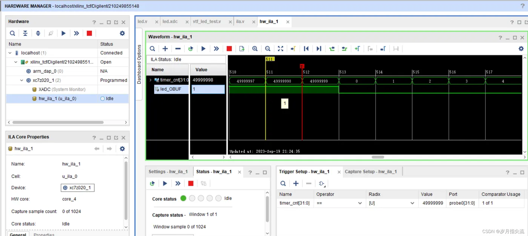This screenshot has height=236, width=528.
Task: Collapse all items in Hardware tree
Action: coord(25,33)
